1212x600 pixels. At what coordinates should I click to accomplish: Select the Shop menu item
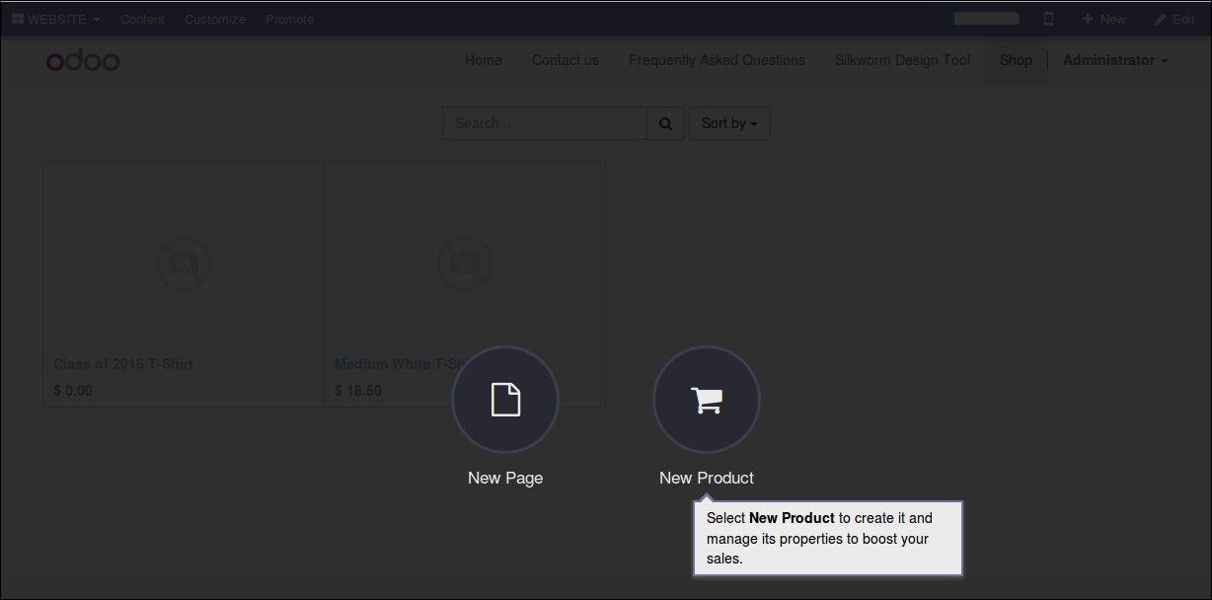(x=1016, y=60)
